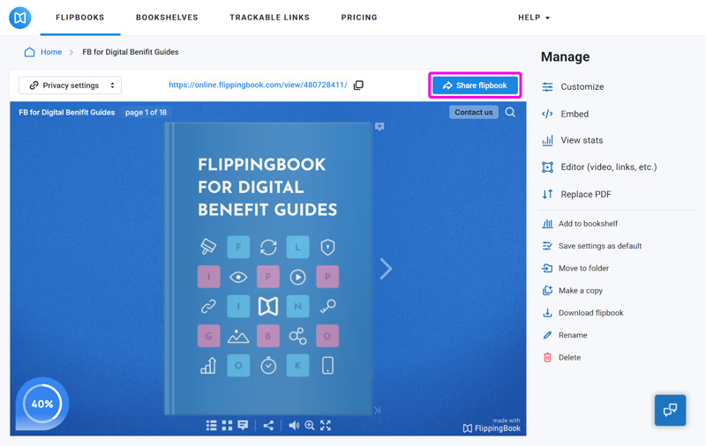Image resolution: width=706 pixels, height=446 pixels.
Task: Open the FLIPBOOKS tab
Action: point(80,18)
